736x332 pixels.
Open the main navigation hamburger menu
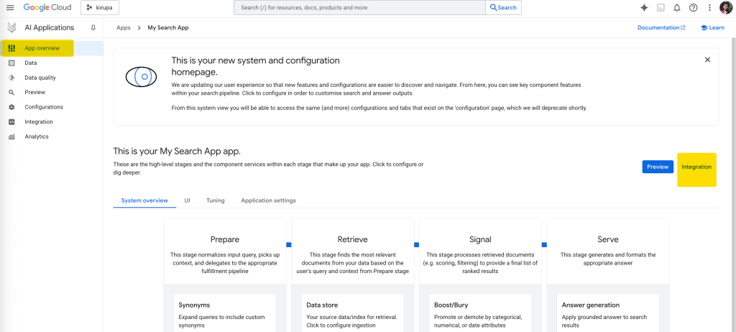[10, 7]
